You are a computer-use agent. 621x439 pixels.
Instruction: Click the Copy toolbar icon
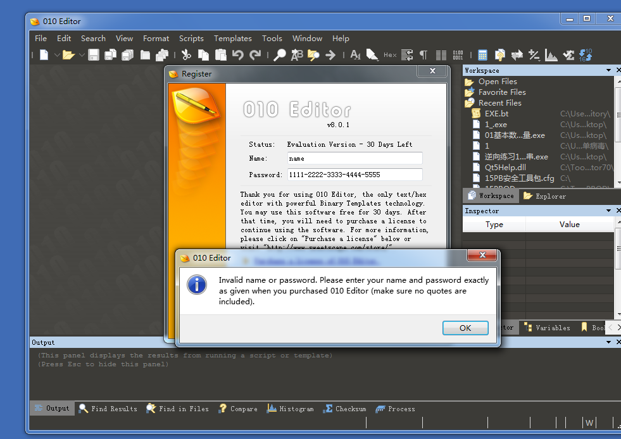tap(203, 55)
